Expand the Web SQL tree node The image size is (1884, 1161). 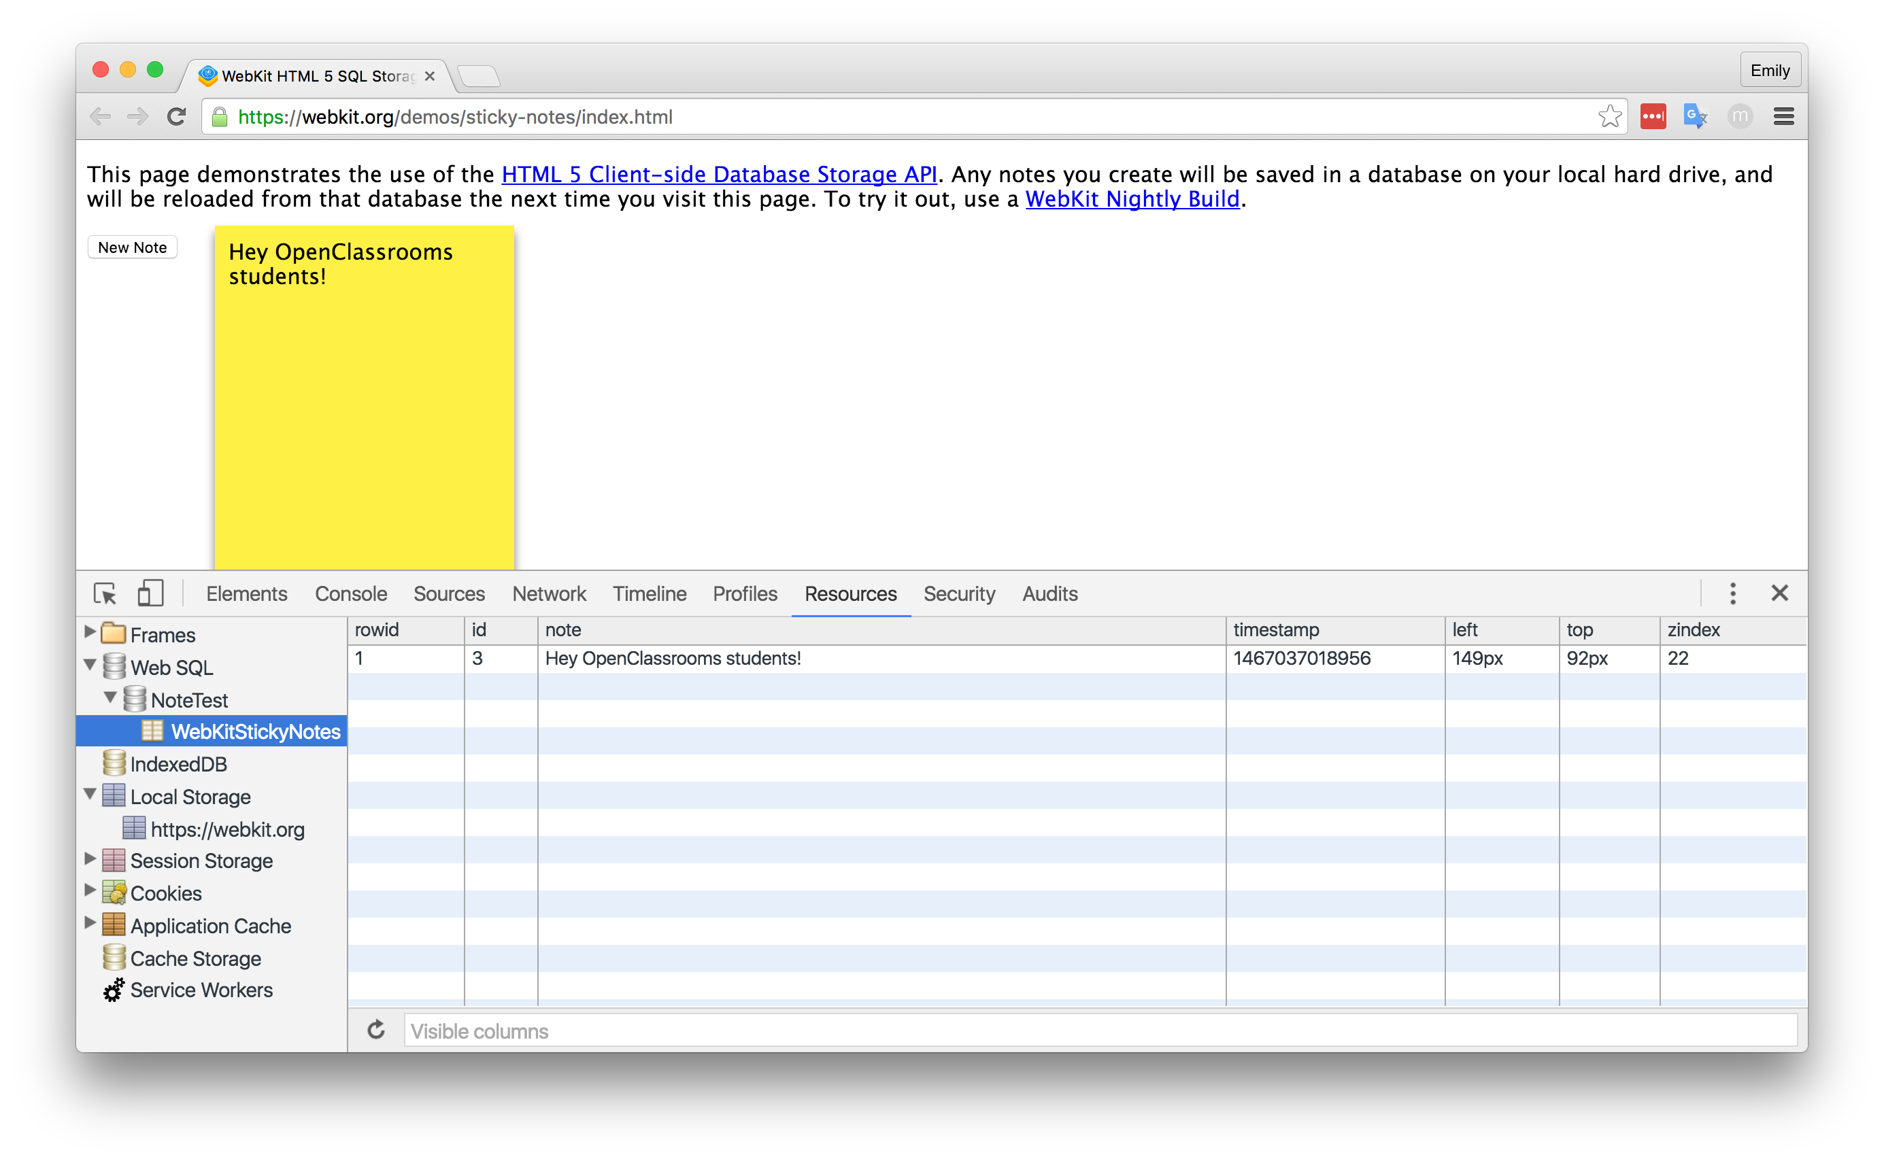click(92, 668)
